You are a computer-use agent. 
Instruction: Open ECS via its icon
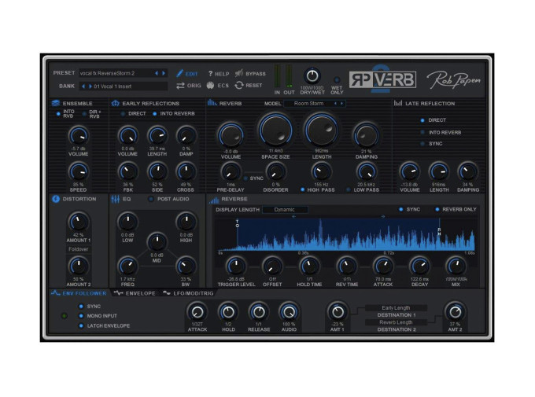point(210,85)
